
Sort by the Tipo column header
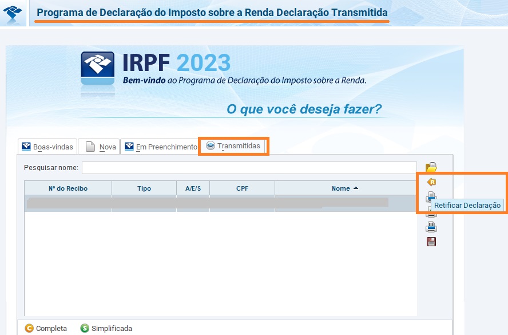144,188
